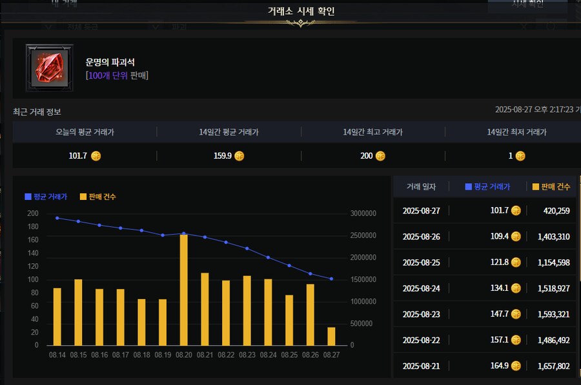Click gold coin icon in 2025-08-23 row
The image size is (581, 385).
pos(516,314)
